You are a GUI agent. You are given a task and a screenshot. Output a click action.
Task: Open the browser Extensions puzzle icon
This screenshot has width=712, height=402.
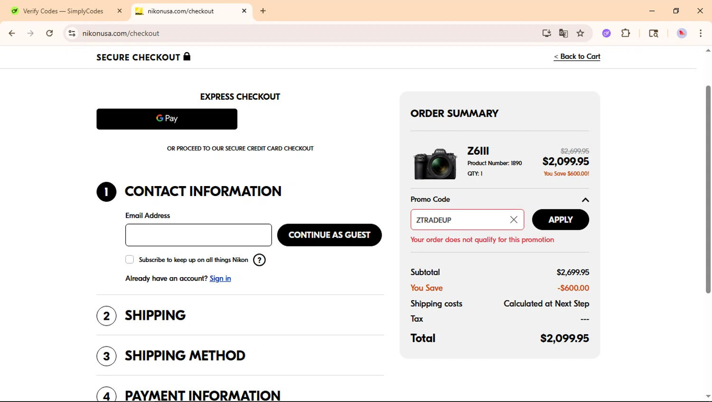tap(626, 33)
